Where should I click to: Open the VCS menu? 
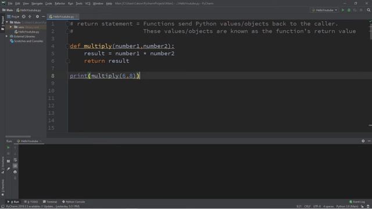click(88, 3)
